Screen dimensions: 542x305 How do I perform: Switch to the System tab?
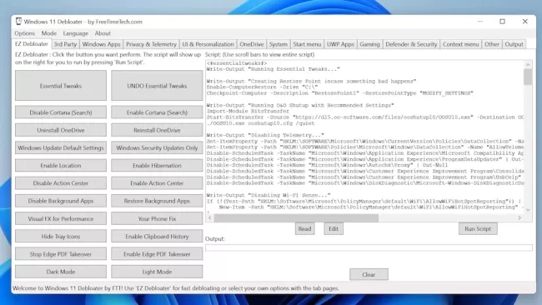(279, 44)
